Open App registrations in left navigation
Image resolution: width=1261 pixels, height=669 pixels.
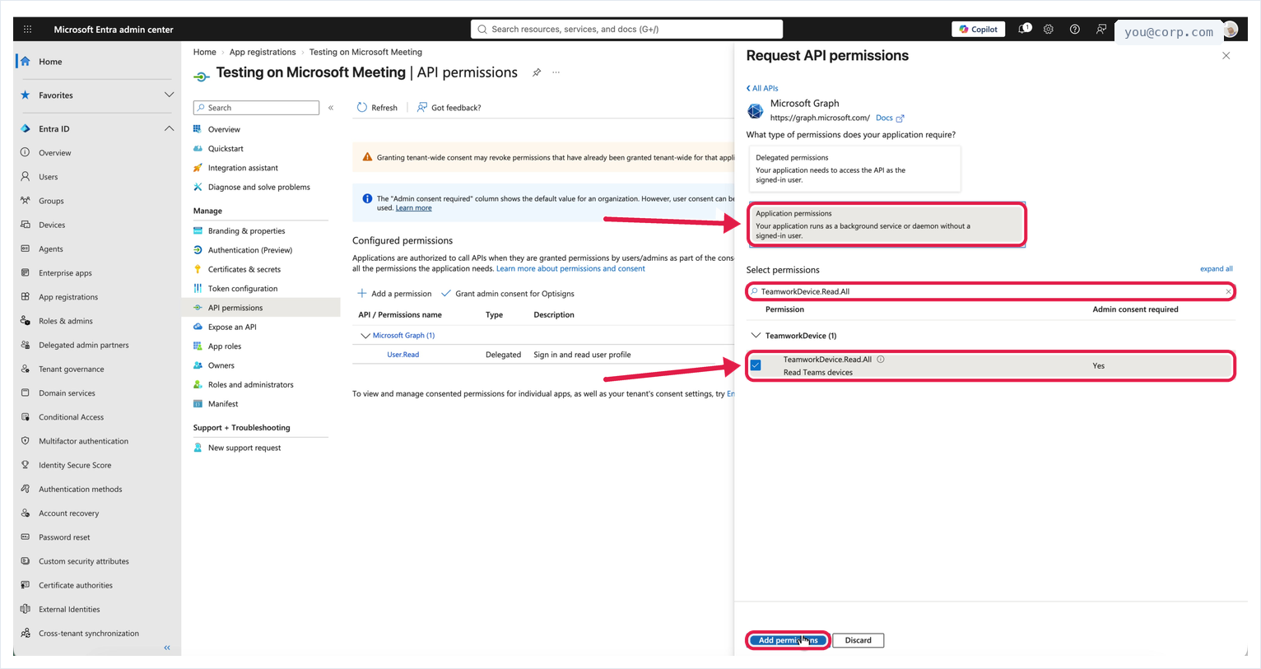point(68,297)
